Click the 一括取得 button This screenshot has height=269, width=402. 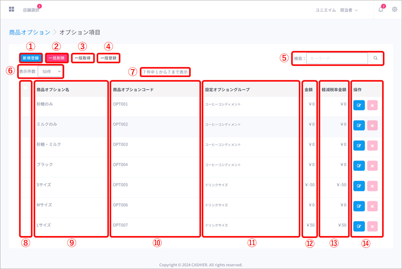[x=82, y=58]
